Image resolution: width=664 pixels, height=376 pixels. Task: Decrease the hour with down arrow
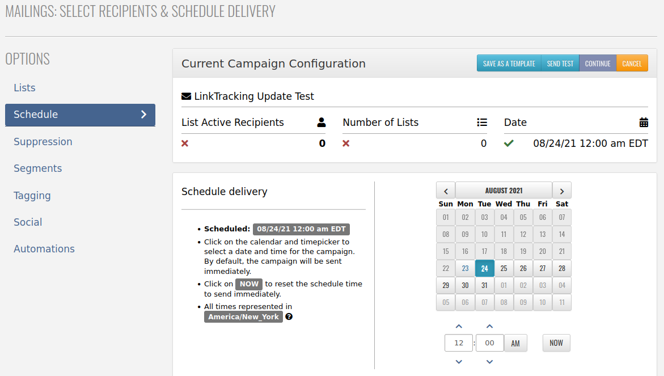459,362
